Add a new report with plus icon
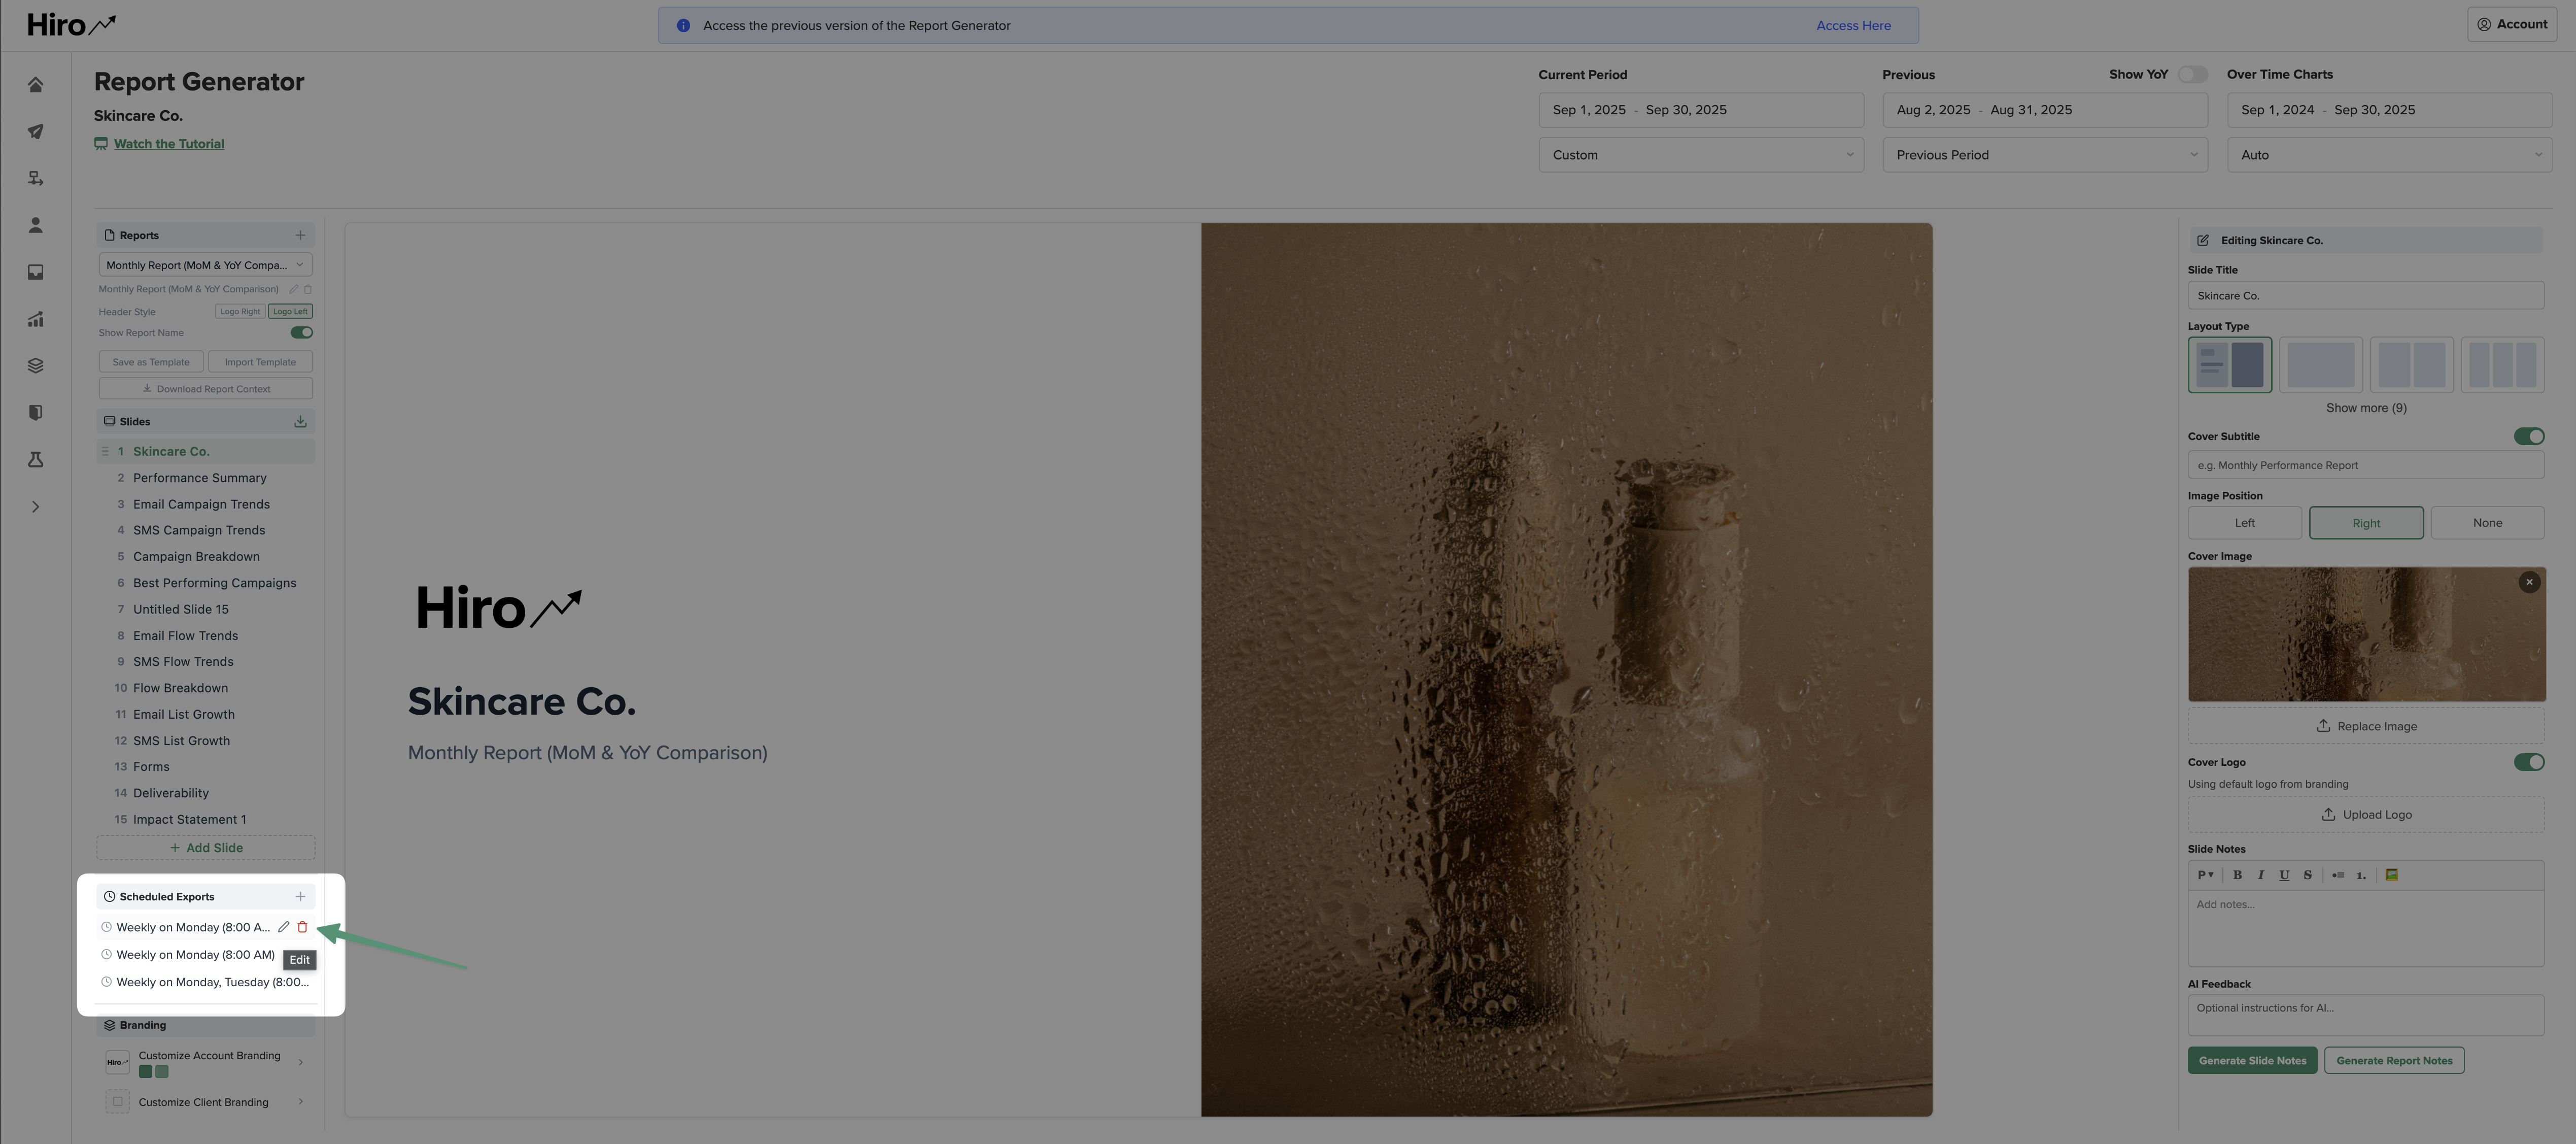The height and width of the screenshot is (1144, 2576). tap(300, 236)
